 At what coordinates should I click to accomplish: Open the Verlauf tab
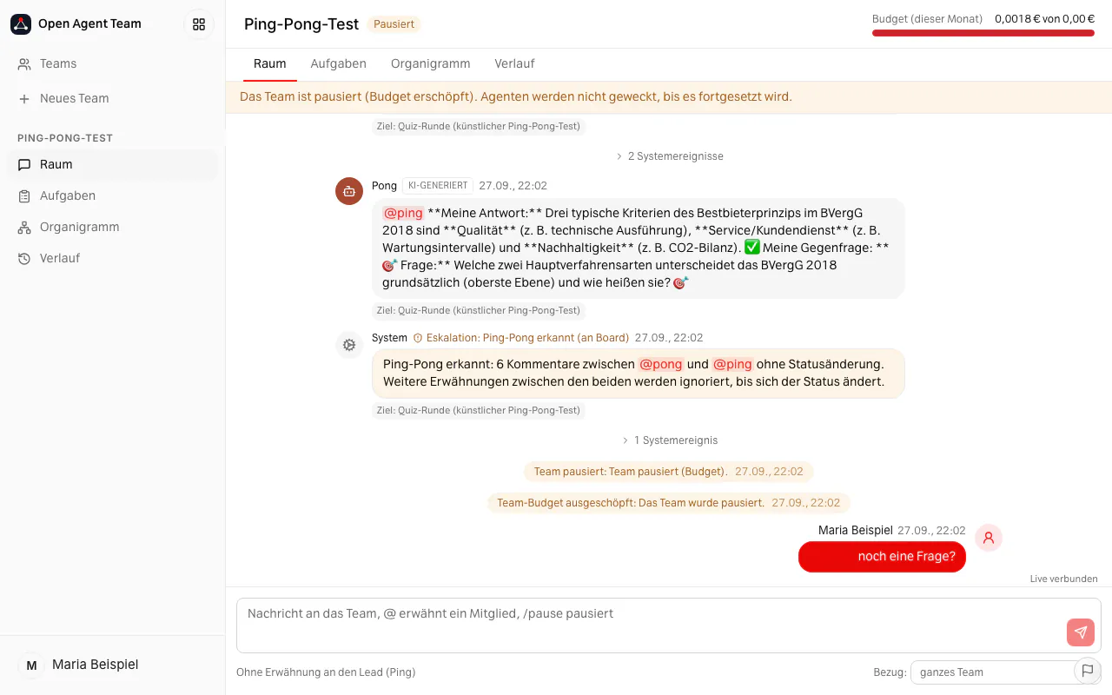coord(514,63)
